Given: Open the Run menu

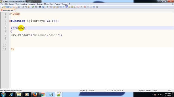Looking at the screenshot, I should click(52, 4).
